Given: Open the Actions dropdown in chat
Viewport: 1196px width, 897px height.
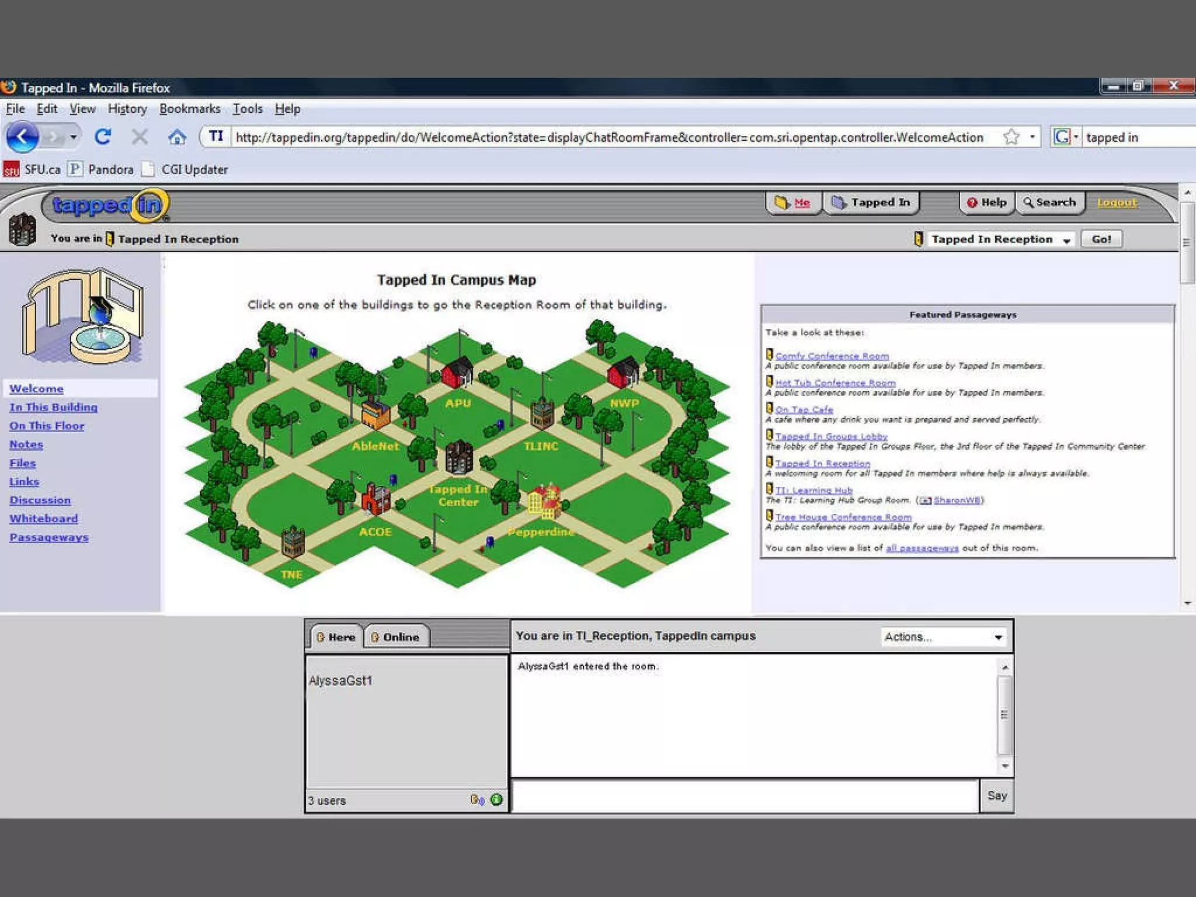Looking at the screenshot, I should click(x=943, y=637).
